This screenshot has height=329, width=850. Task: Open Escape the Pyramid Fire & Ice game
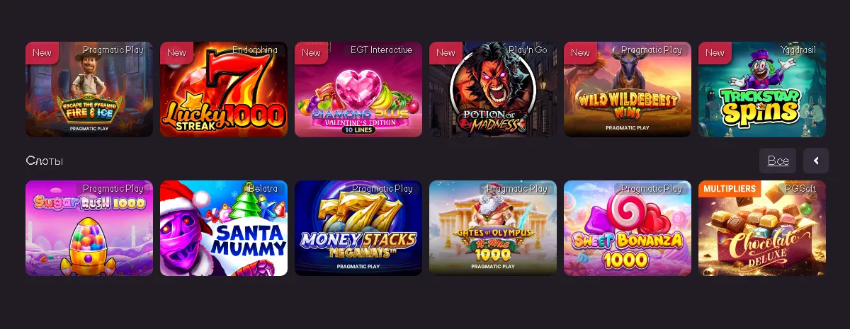coord(89,89)
